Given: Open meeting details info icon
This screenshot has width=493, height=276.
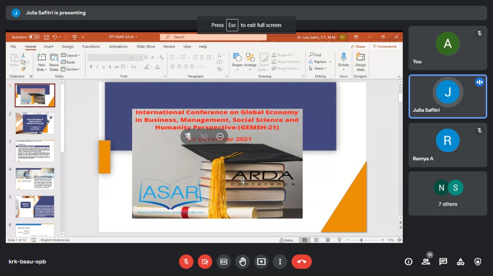Looking at the screenshot, I should tap(409, 262).
